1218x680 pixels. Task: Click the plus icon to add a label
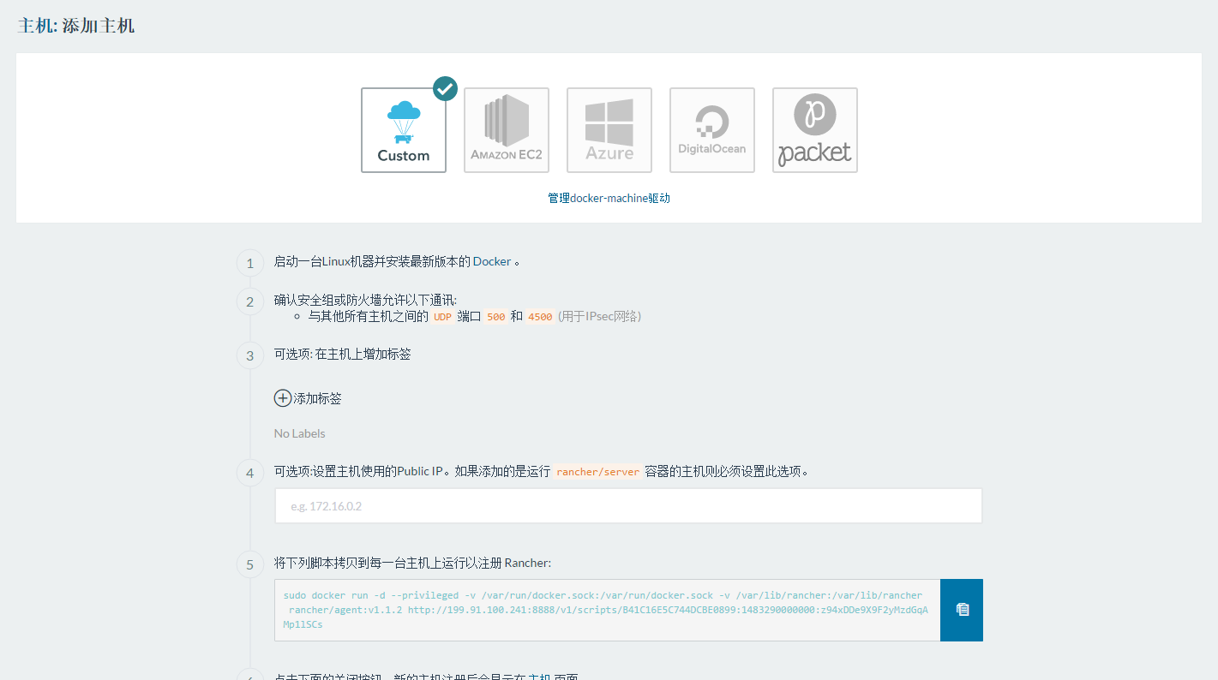tap(283, 398)
